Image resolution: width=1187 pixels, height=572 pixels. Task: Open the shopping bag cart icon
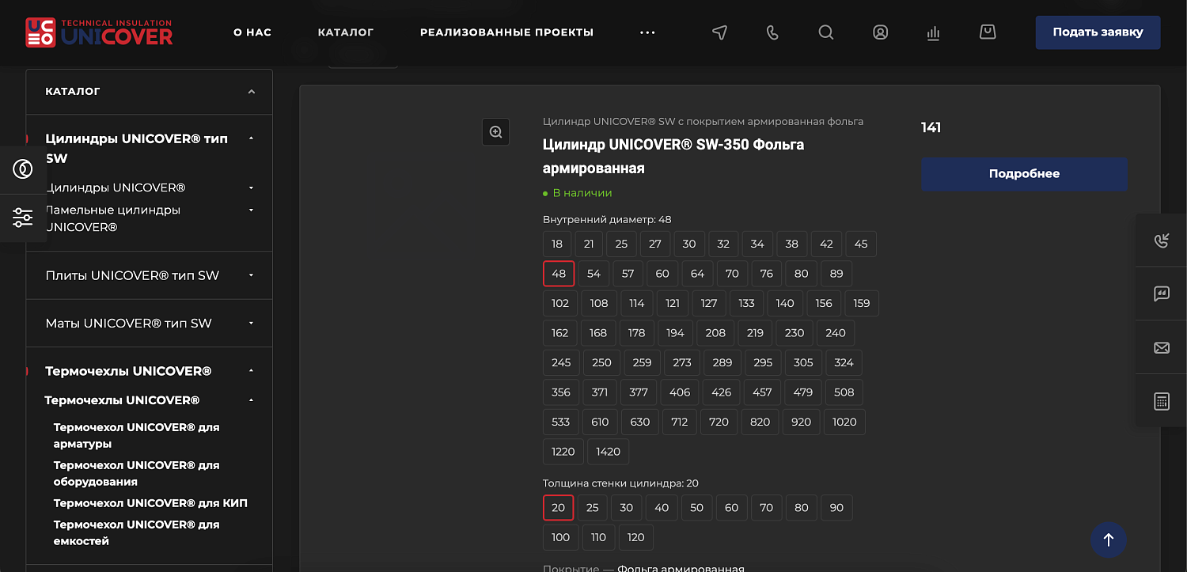[x=987, y=32]
